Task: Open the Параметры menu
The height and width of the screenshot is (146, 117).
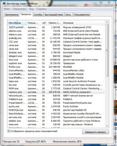Action: coord(20,9)
